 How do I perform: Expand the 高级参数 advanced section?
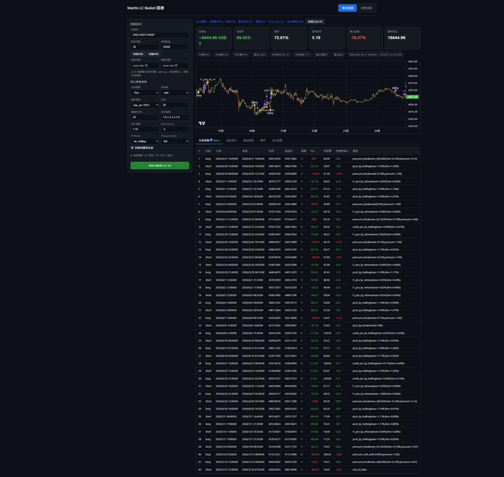(152, 155)
